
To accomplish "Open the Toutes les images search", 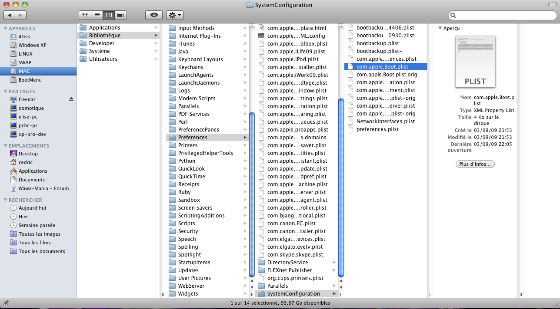I will 39,234.
